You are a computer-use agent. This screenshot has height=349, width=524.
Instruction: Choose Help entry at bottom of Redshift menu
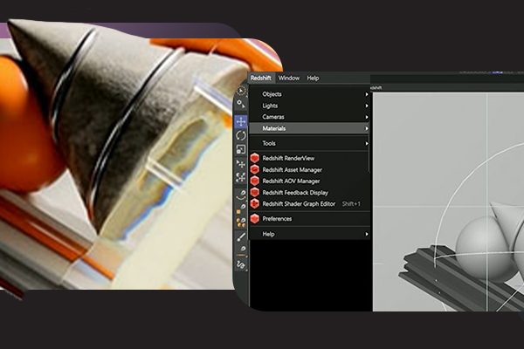coord(269,234)
